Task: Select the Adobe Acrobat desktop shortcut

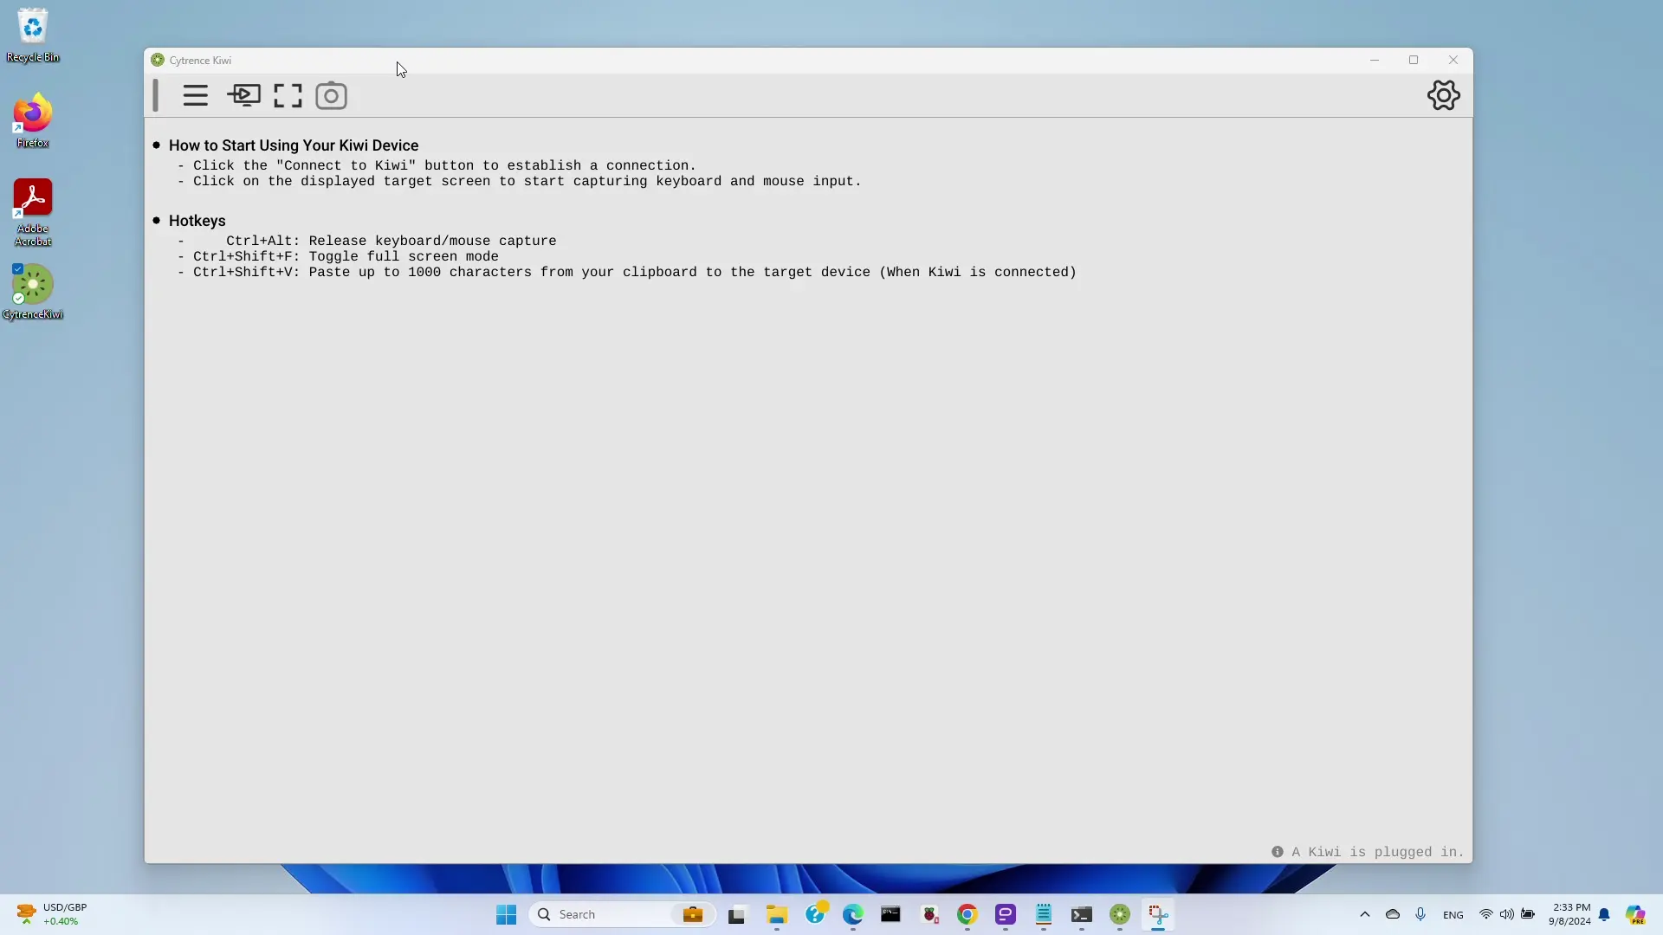Action: tap(33, 213)
